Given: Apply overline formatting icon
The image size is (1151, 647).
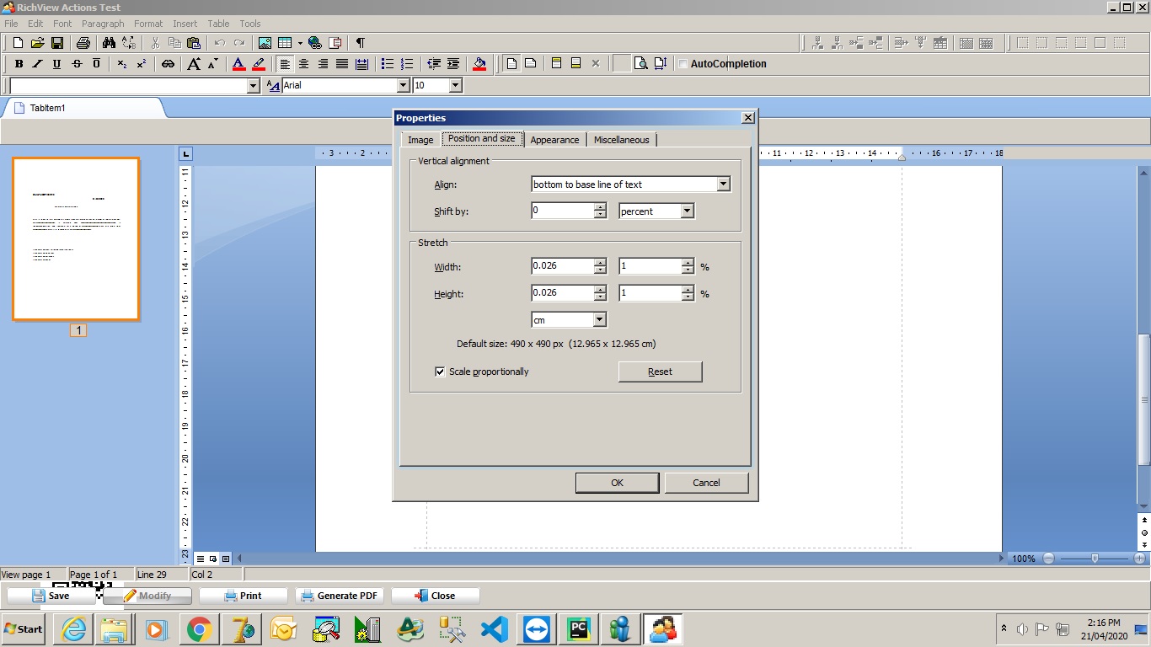Looking at the screenshot, I should (x=96, y=64).
